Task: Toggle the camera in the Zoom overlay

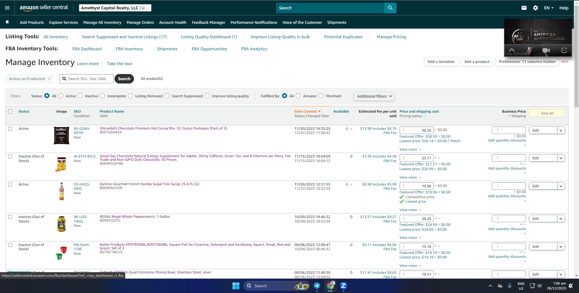Action: coord(546,50)
